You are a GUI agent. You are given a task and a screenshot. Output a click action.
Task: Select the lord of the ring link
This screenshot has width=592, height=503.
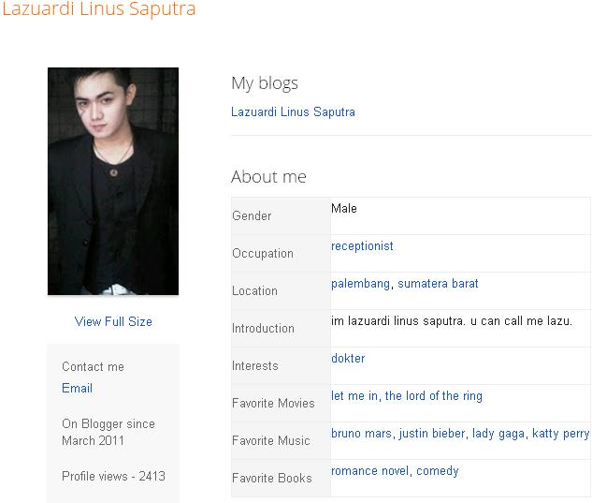tap(434, 396)
